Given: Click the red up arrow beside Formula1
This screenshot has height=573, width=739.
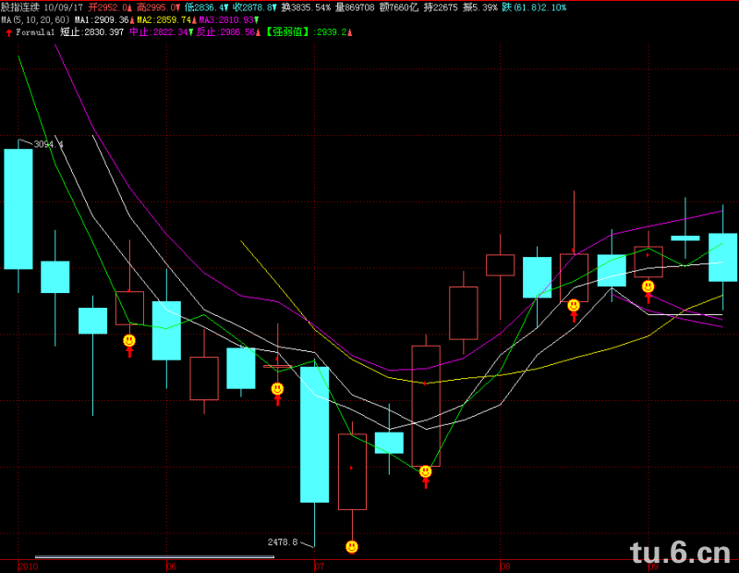Looking at the screenshot, I should point(8,32).
